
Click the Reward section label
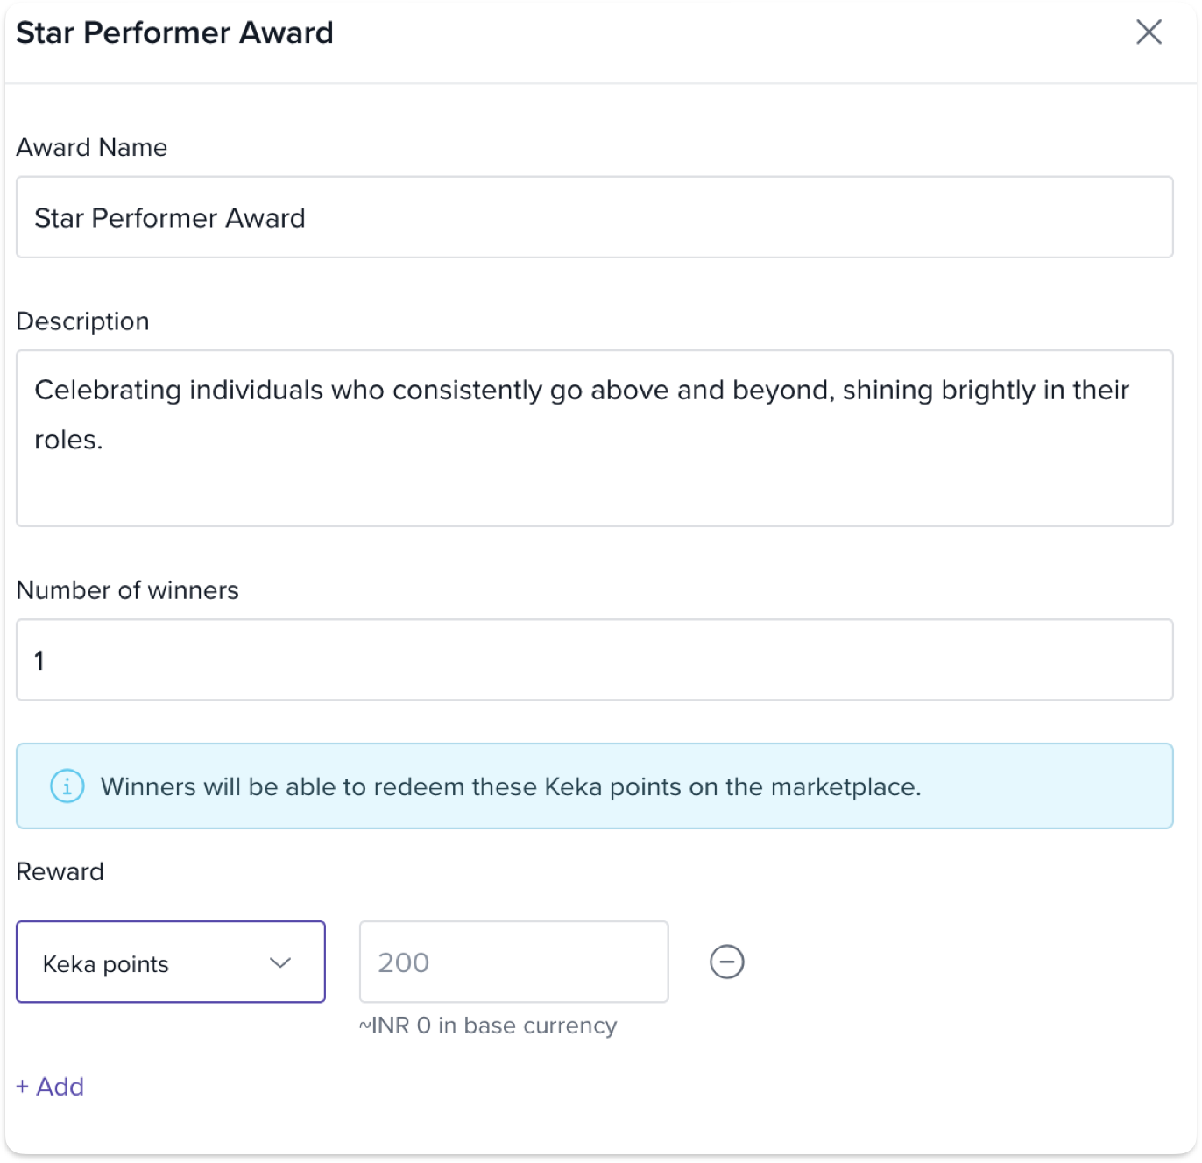[x=60, y=871]
